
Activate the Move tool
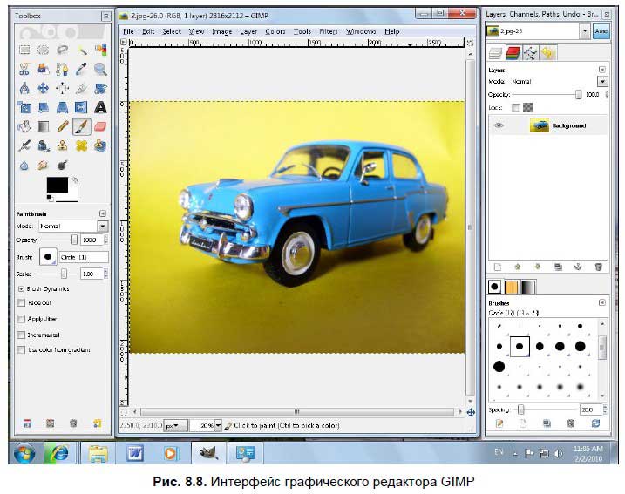pos(43,88)
